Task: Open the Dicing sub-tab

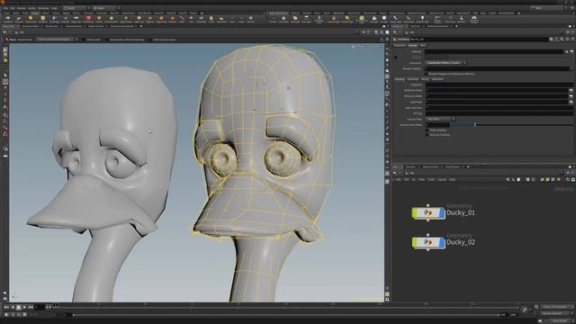Action: click(x=425, y=79)
